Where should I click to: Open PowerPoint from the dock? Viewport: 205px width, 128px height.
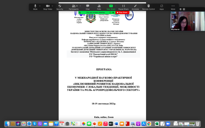pyautogui.click(x=94, y=124)
